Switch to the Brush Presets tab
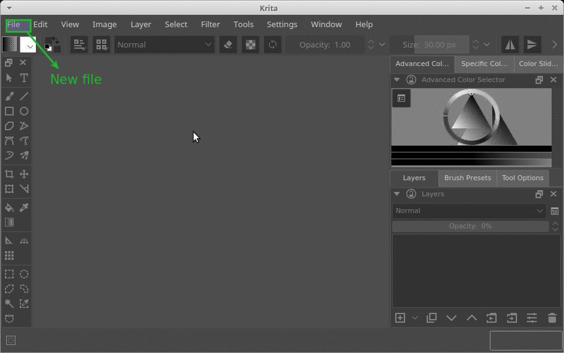The width and height of the screenshot is (564, 353). pos(468,178)
